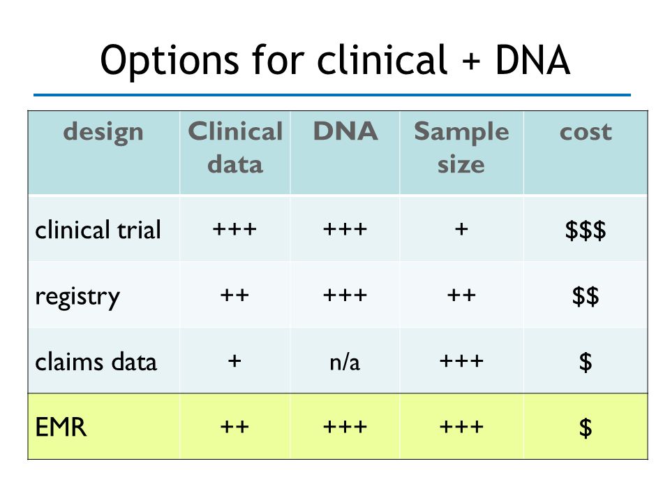Image resolution: width=670 pixels, height=503 pixels.
Task: Click the 'DNA' column header cell
Action: (345, 153)
